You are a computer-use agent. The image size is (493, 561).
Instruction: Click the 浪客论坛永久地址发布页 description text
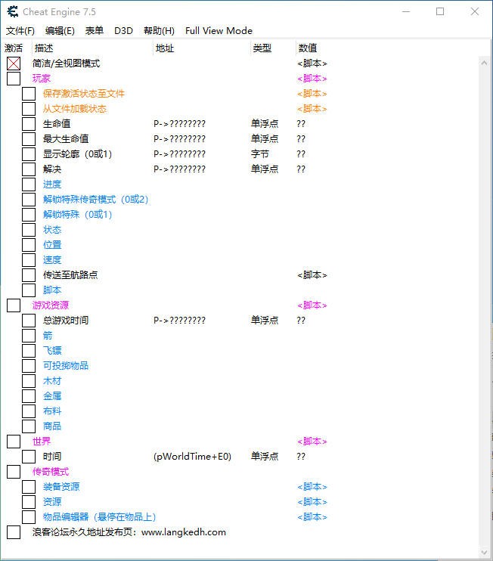tap(129, 532)
